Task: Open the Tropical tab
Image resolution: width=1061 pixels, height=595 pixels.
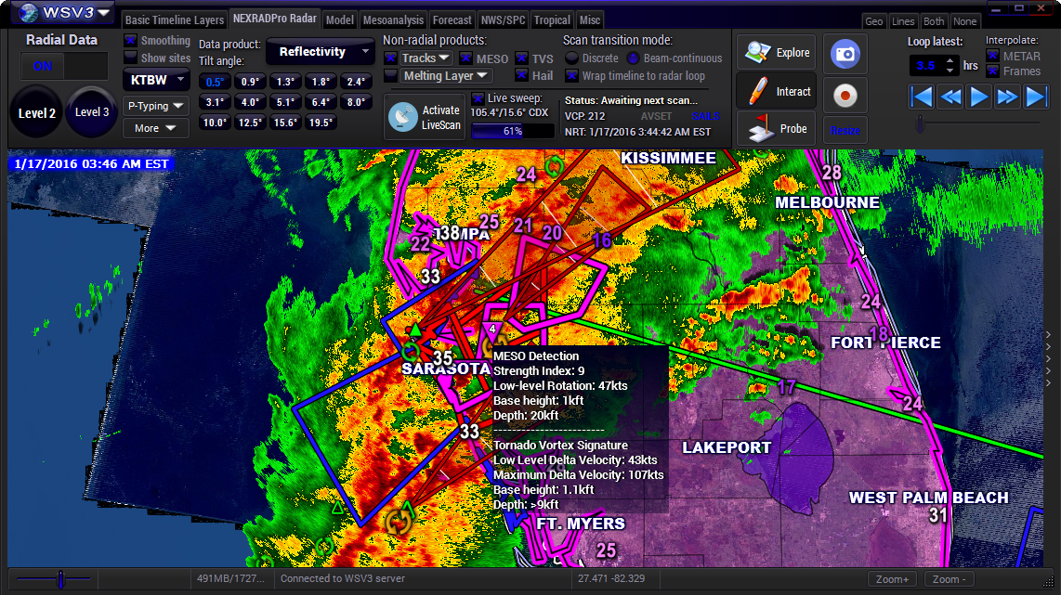Action: click(x=552, y=20)
